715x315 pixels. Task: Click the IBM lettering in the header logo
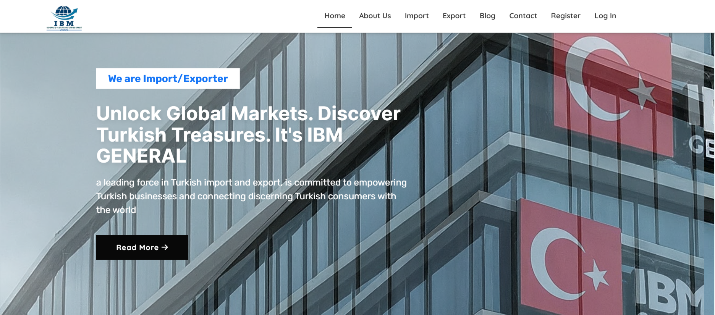click(64, 23)
